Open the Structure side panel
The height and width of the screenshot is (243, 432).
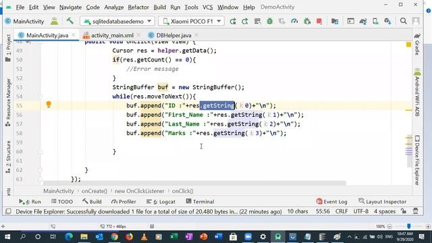(8, 157)
